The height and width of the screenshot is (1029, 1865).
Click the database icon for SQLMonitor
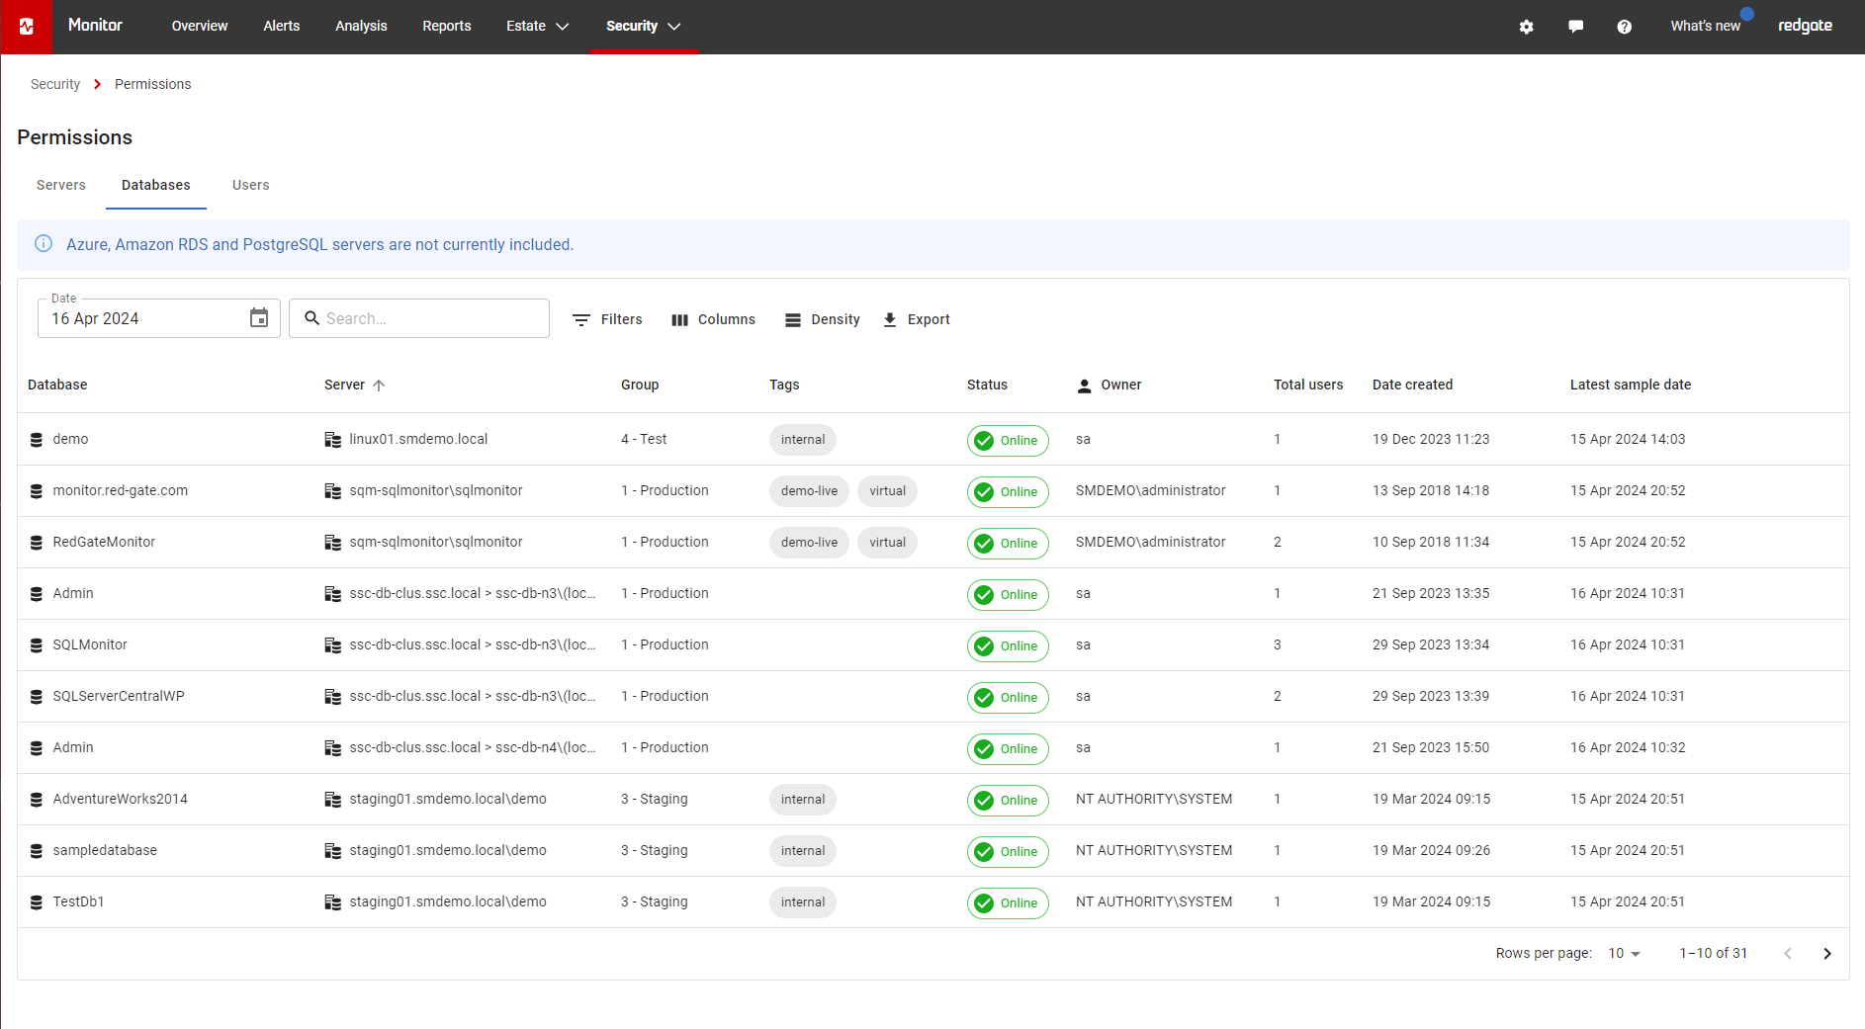(37, 645)
